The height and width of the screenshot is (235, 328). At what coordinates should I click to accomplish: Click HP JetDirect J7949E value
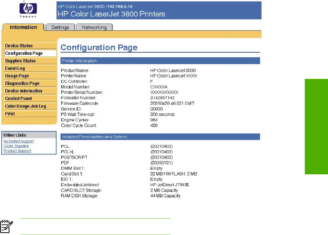tap(170, 185)
